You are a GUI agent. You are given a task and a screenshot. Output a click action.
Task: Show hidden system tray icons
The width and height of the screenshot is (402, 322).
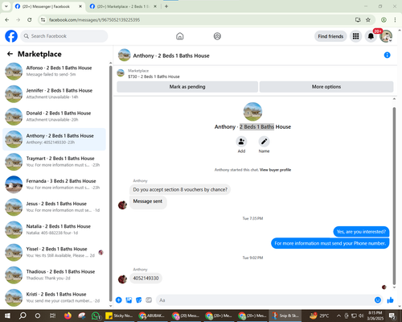point(338,316)
